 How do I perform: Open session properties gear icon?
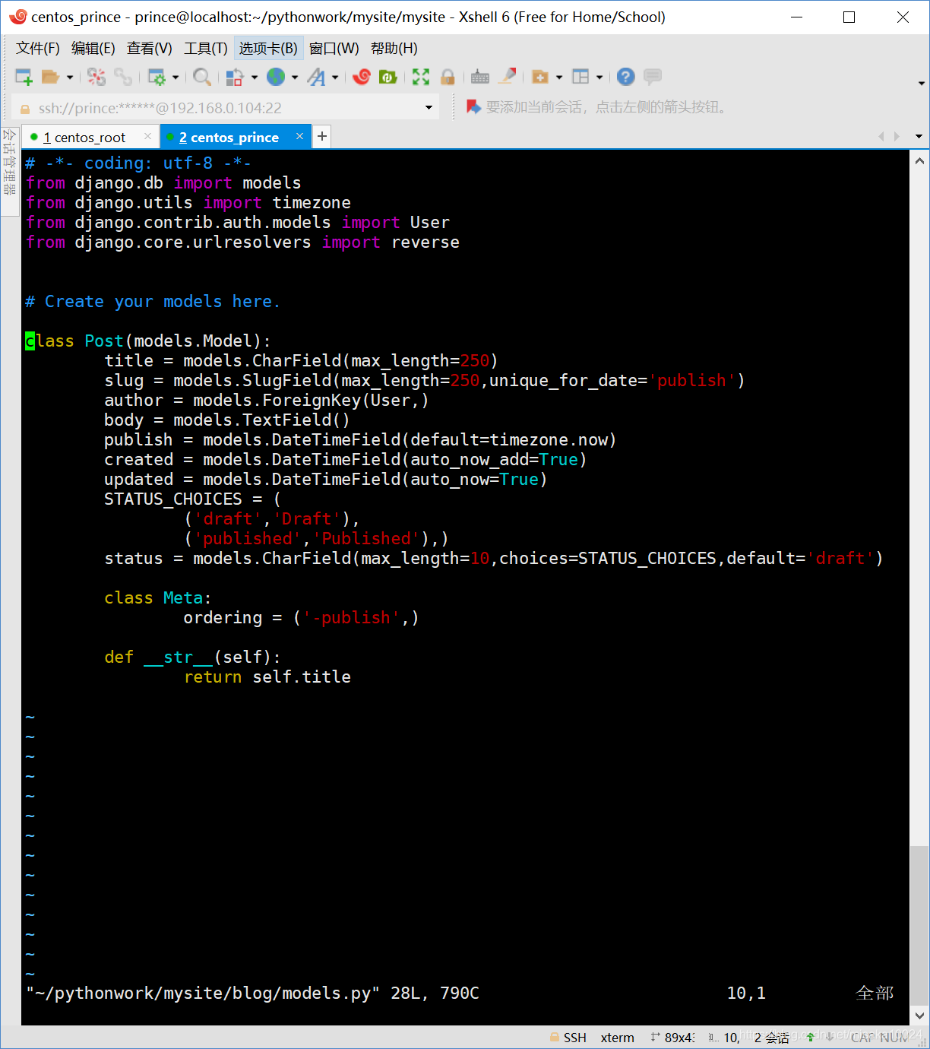pos(157,77)
